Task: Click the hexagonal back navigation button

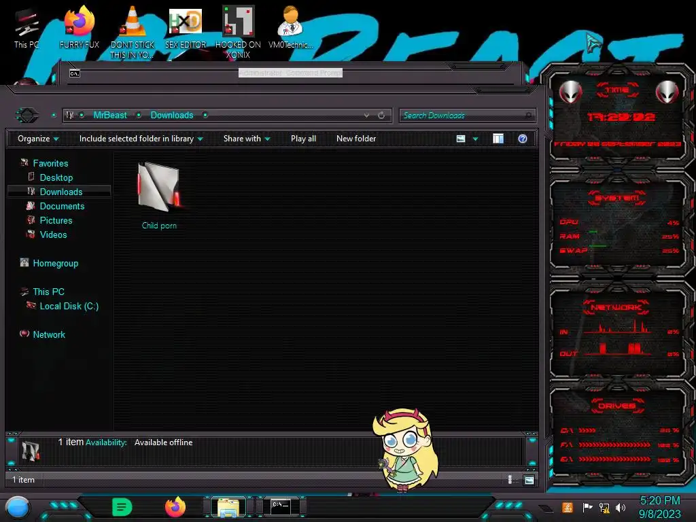Action: [27, 116]
